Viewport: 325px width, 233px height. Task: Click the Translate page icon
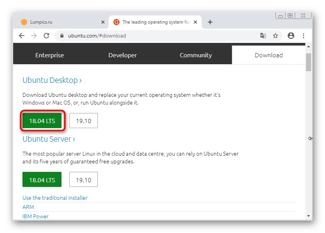click(263, 36)
